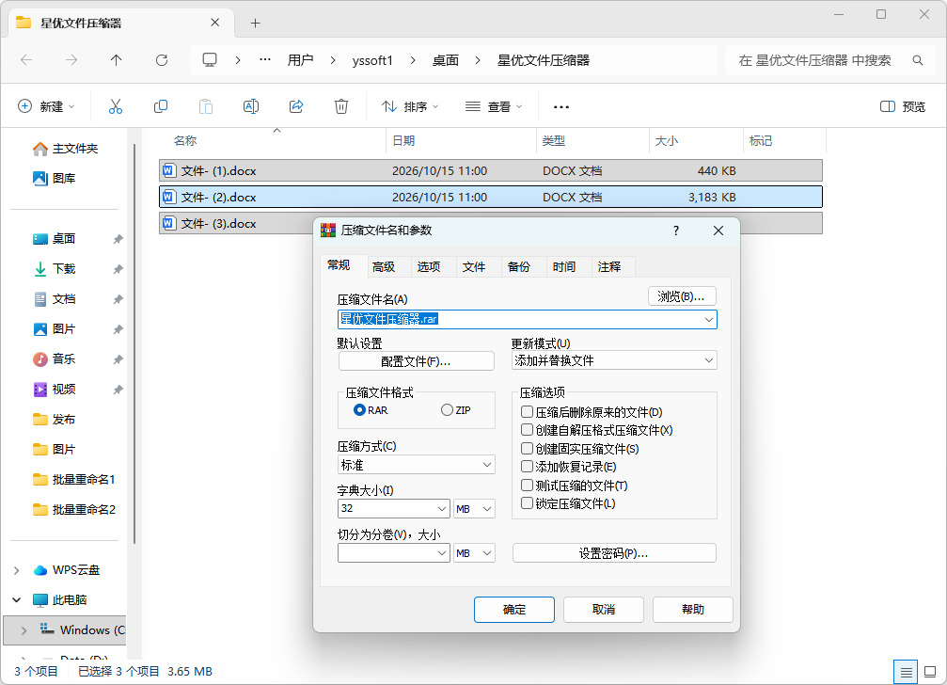The image size is (947, 685).
Task: Check the 锁定压缩文件 checkbox
Action: pos(527,503)
